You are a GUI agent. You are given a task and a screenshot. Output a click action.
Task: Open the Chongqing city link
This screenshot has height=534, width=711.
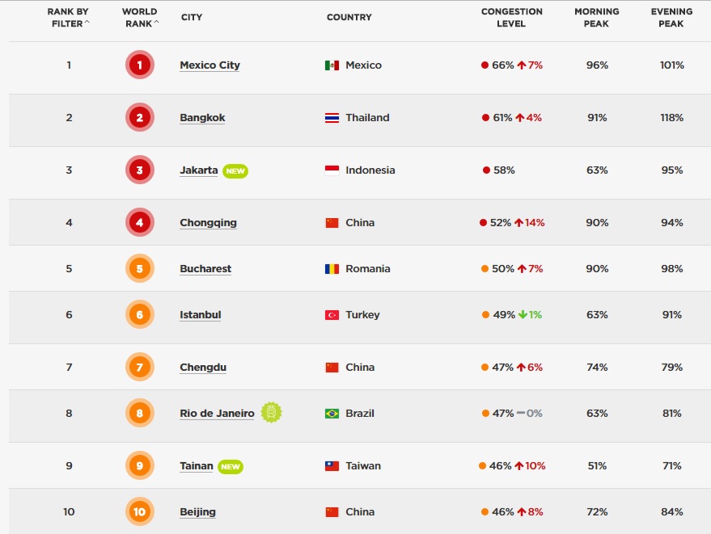pyautogui.click(x=208, y=223)
